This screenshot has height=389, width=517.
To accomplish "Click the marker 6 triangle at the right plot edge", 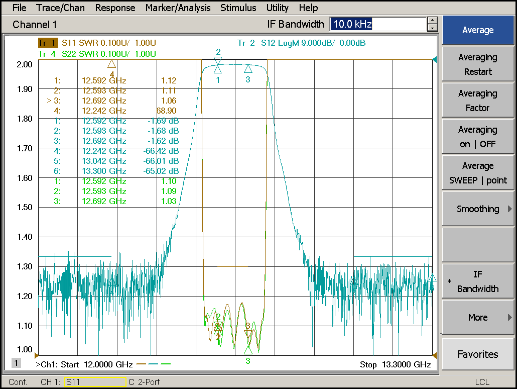I will point(432,278).
